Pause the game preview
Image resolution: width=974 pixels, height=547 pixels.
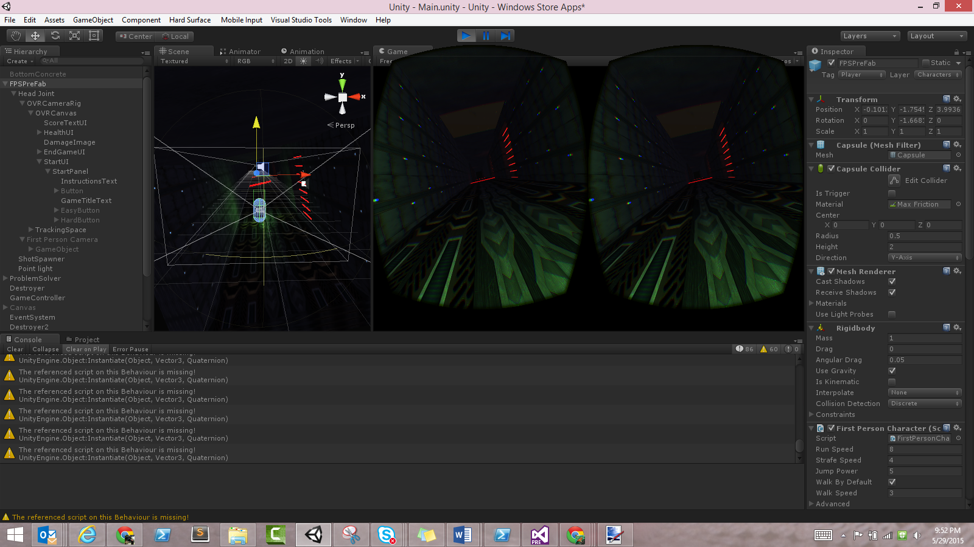pos(486,36)
